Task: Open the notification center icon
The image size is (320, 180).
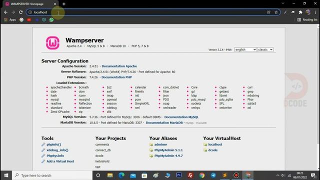Action: 313,175
